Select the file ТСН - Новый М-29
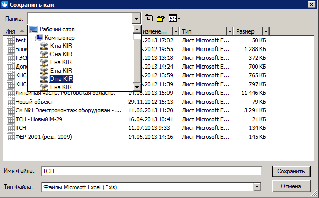Image resolution: width=319 pixels, height=198 pixels. [x=39, y=119]
